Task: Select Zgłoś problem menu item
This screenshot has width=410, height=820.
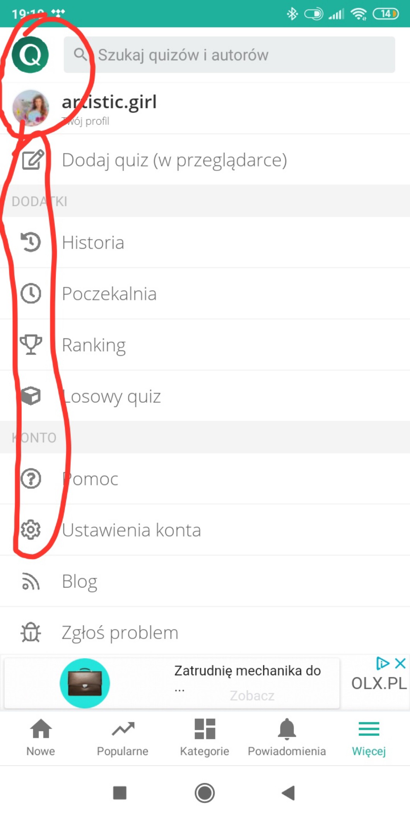Action: tap(120, 633)
